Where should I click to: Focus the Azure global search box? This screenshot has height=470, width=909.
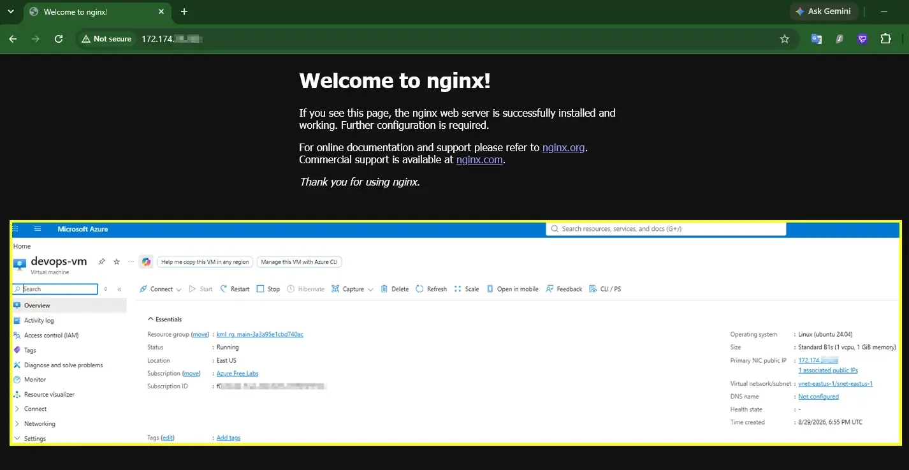pyautogui.click(x=666, y=229)
